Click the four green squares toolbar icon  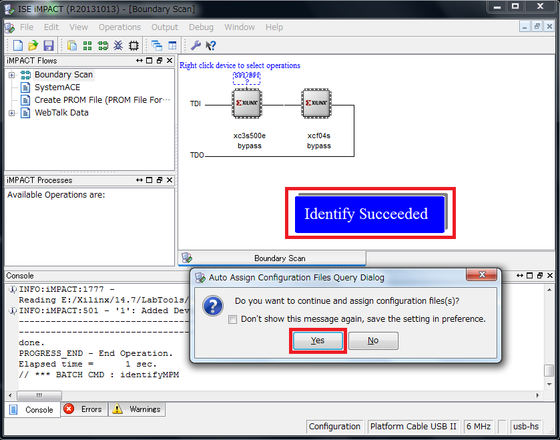point(87,45)
